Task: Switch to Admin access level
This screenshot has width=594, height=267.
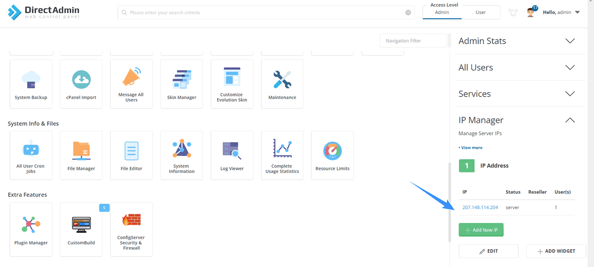Action: [x=442, y=12]
